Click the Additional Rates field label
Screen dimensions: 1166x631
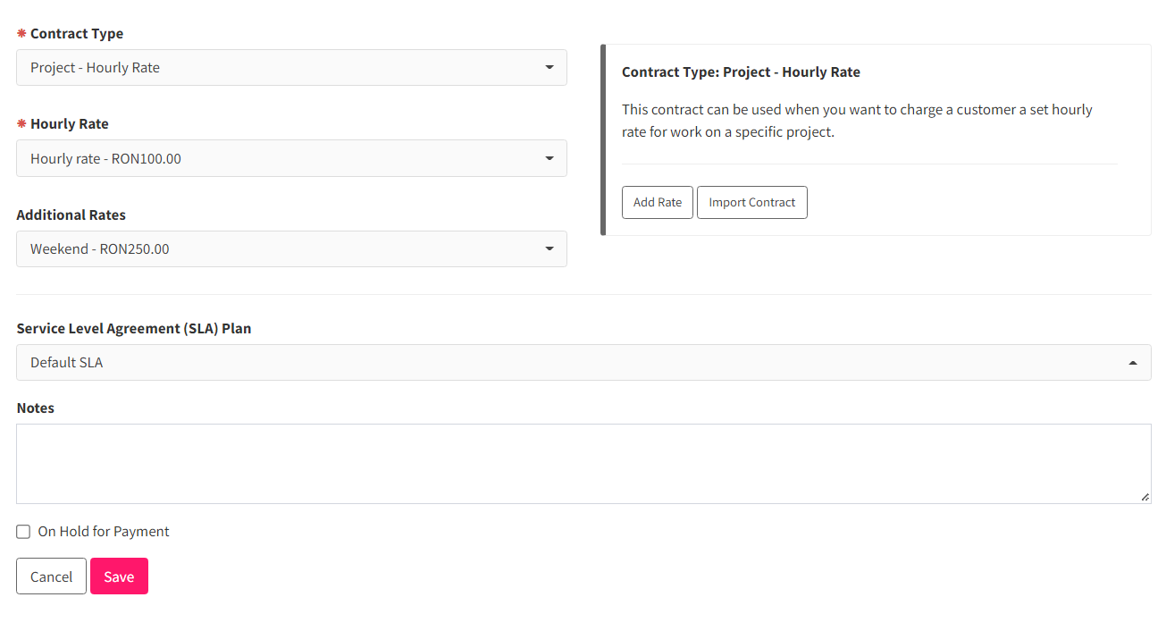[x=71, y=215]
